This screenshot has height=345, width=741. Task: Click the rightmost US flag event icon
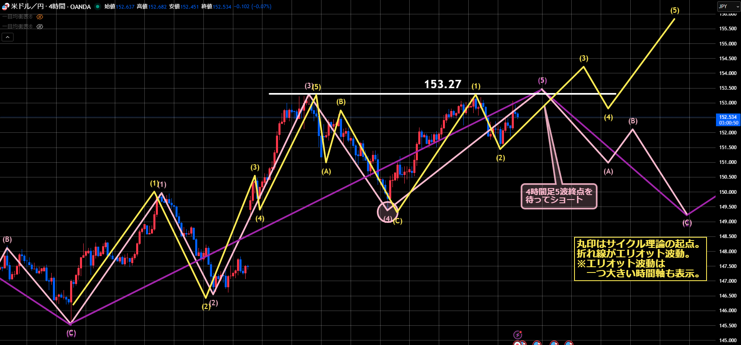point(568,343)
